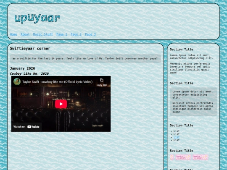The image size is (227, 170).
Task: Click Watch on YouTube button
Action: (26, 127)
